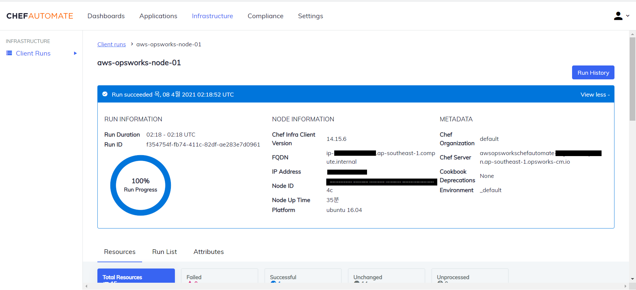Click the scrollbar down arrow
The image size is (636, 290).
point(632,279)
